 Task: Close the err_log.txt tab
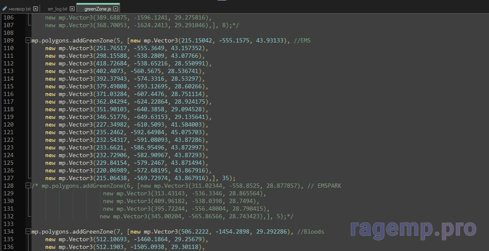(x=71, y=9)
